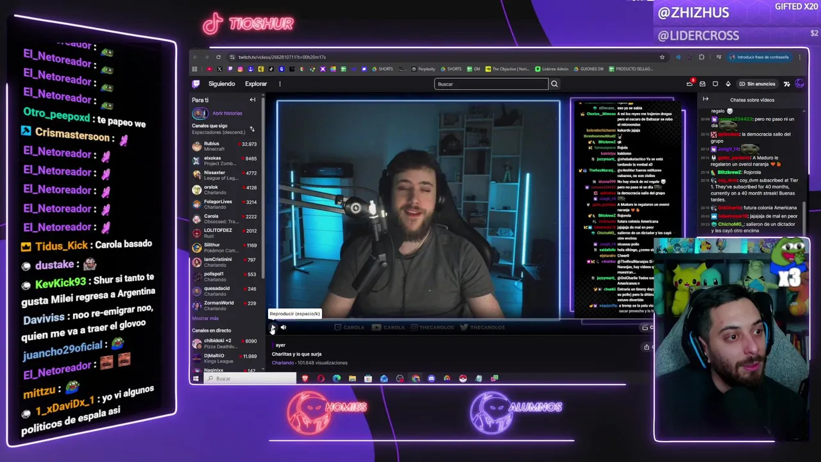Open Microsoft Edge from taskbar

coord(337,379)
